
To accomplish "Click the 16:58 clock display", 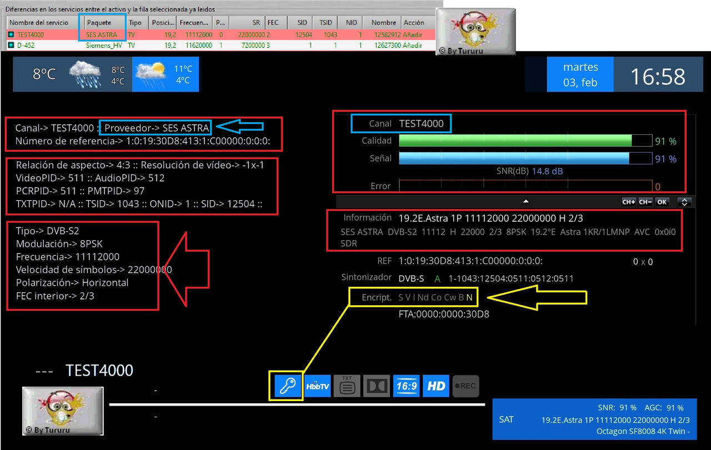I will tap(657, 77).
